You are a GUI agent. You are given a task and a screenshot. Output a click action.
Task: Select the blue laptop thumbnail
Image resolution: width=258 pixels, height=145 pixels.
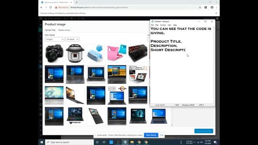point(159,116)
